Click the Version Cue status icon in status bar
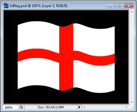137x112 pixels. click(21, 107)
